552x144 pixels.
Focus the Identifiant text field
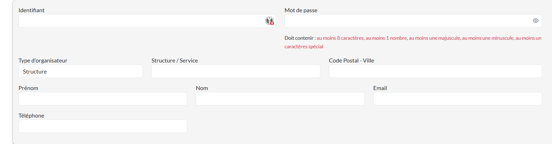[139, 21]
